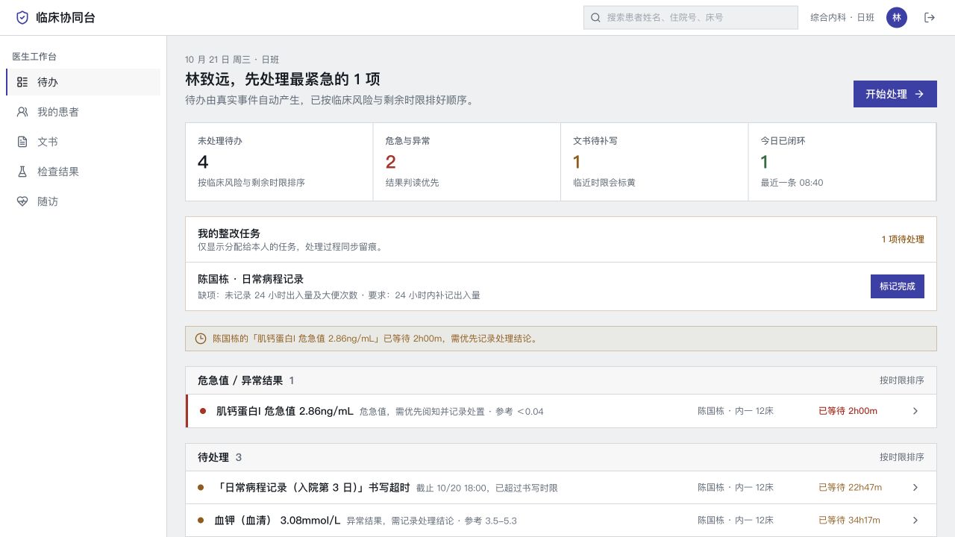Click 综合内科 · 日班 in the header
Image resolution: width=955 pixels, height=537 pixels.
842,17
